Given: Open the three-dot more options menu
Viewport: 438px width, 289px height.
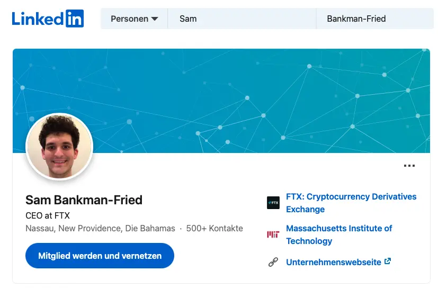Looking at the screenshot, I should [x=409, y=166].
